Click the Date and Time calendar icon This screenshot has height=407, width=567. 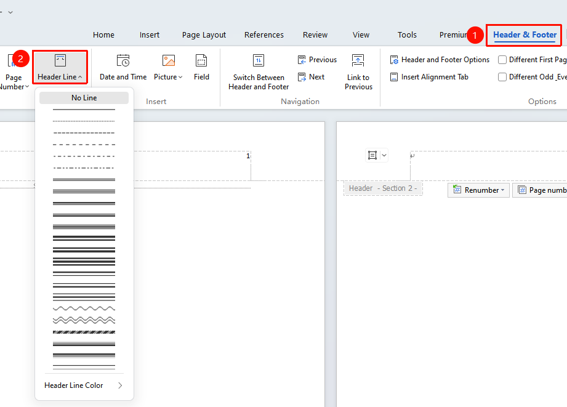123,60
